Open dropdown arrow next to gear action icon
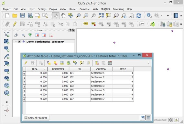Image resolution: width=184 pixels, height=124 pixels. pos(162,15)
